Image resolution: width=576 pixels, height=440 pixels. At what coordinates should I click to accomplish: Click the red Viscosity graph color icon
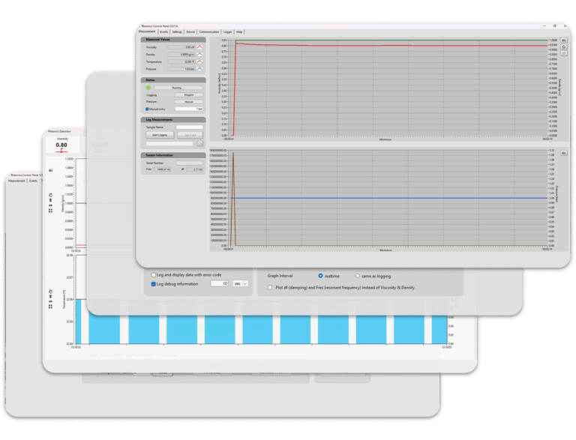[199, 47]
